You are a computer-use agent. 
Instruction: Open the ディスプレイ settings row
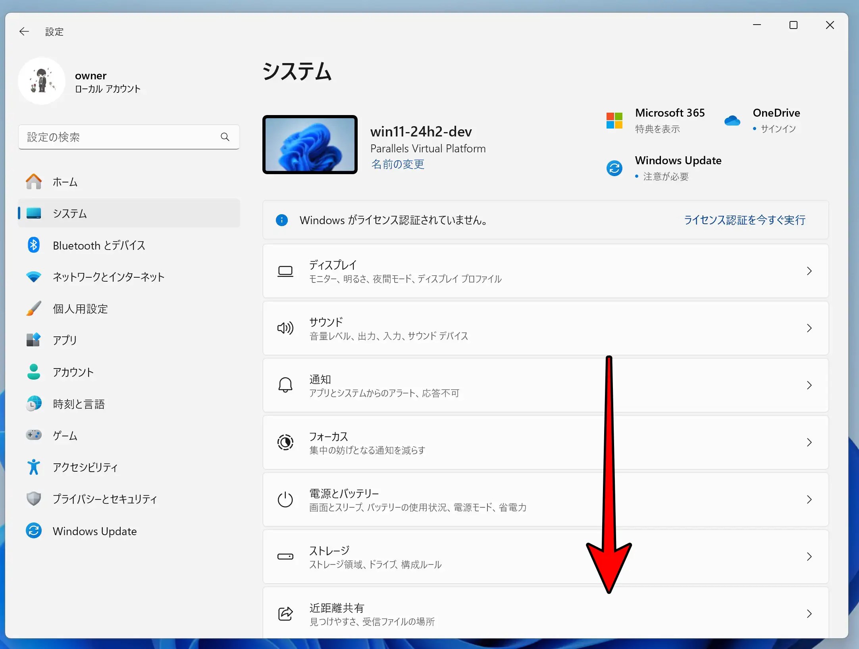coord(544,271)
